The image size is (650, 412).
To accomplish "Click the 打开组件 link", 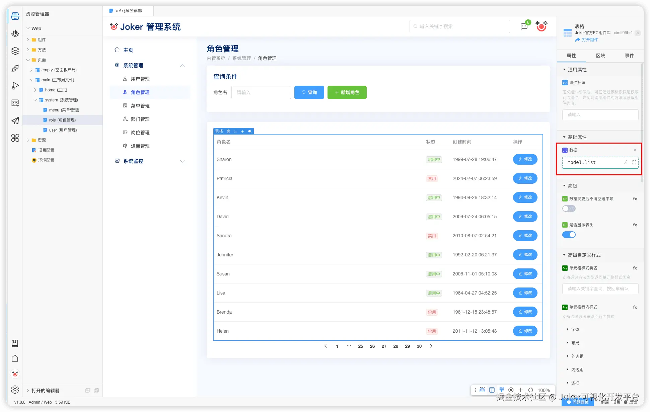I will tap(589, 39).
